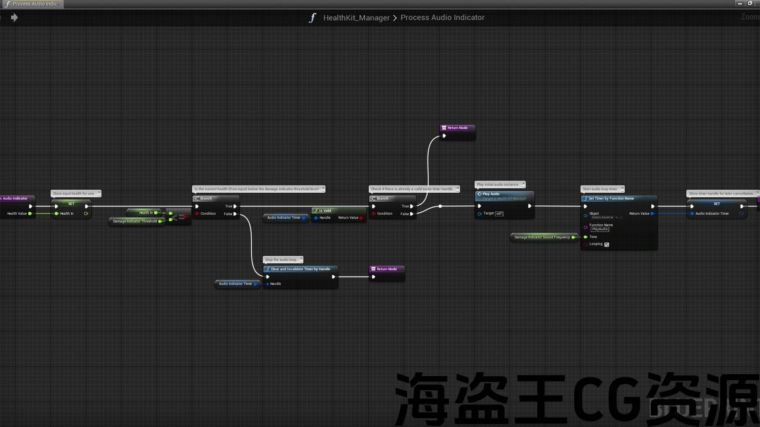Expand the 'Stop the audio loop' comment bubble
760x427 pixels.
click(x=283, y=260)
